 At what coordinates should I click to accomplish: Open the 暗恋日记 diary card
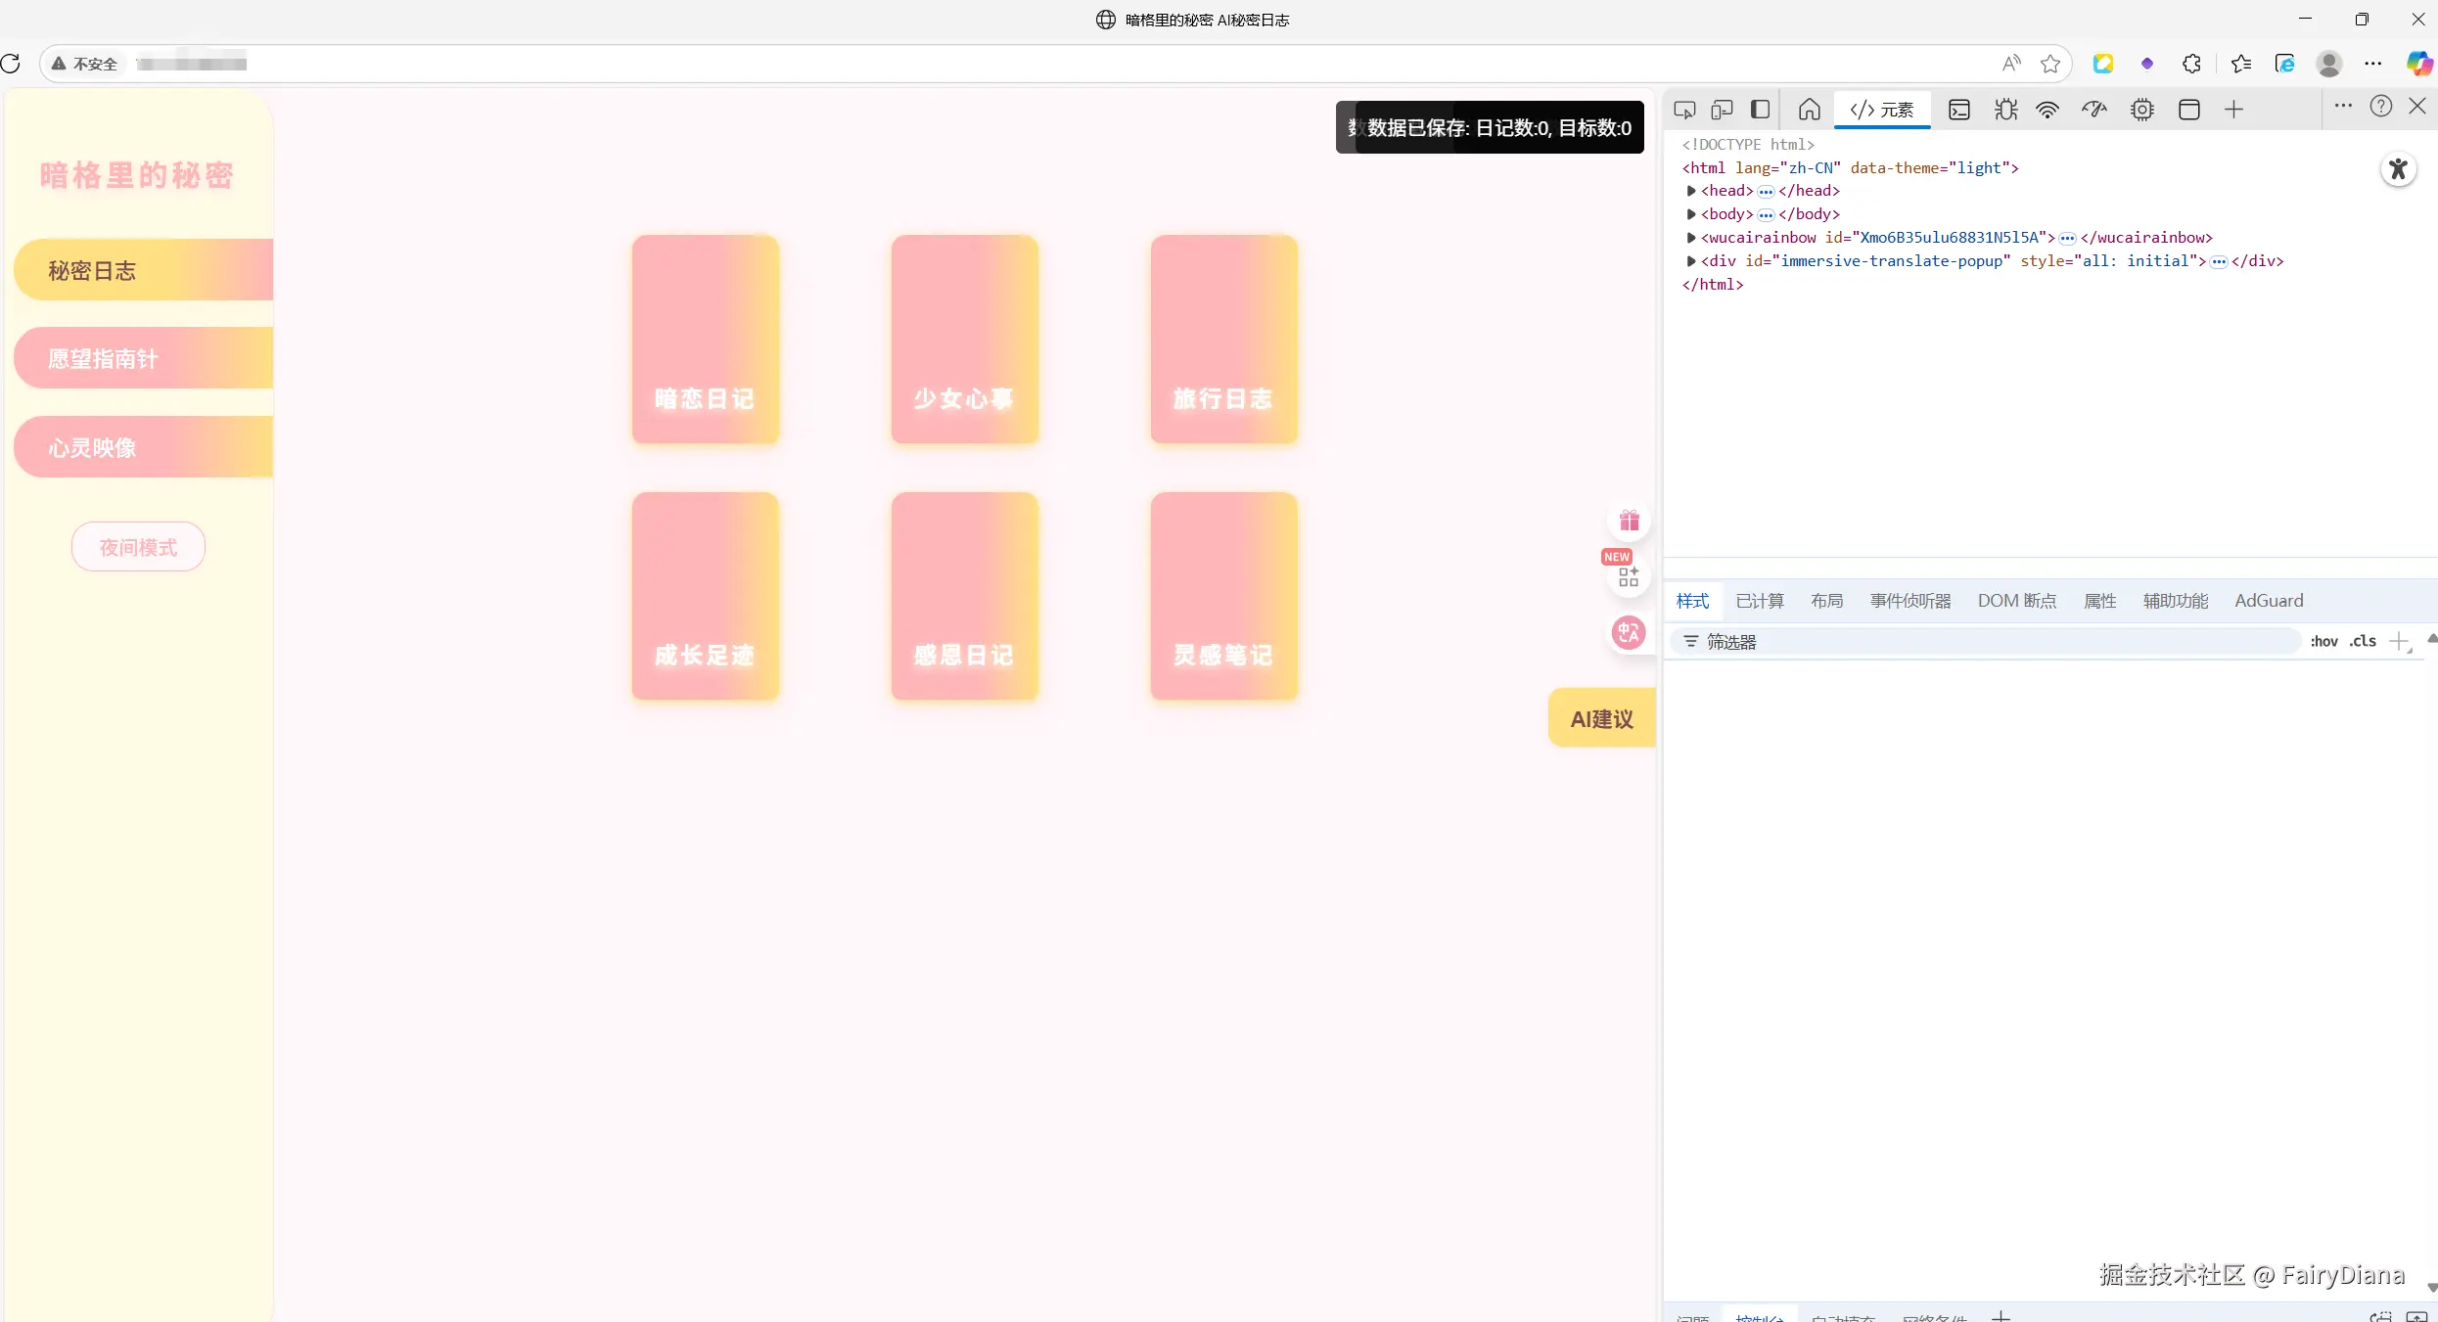[x=705, y=339]
